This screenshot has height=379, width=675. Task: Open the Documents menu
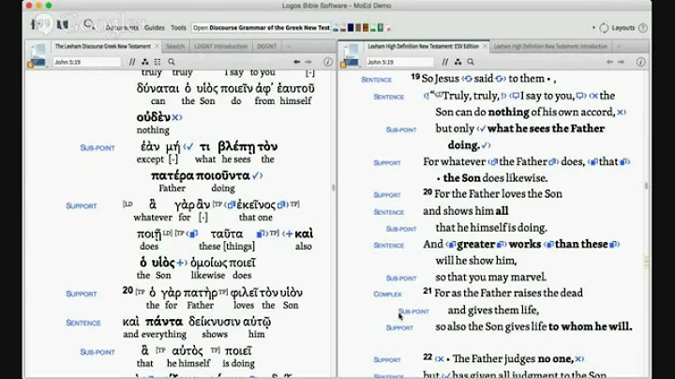coord(122,27)
